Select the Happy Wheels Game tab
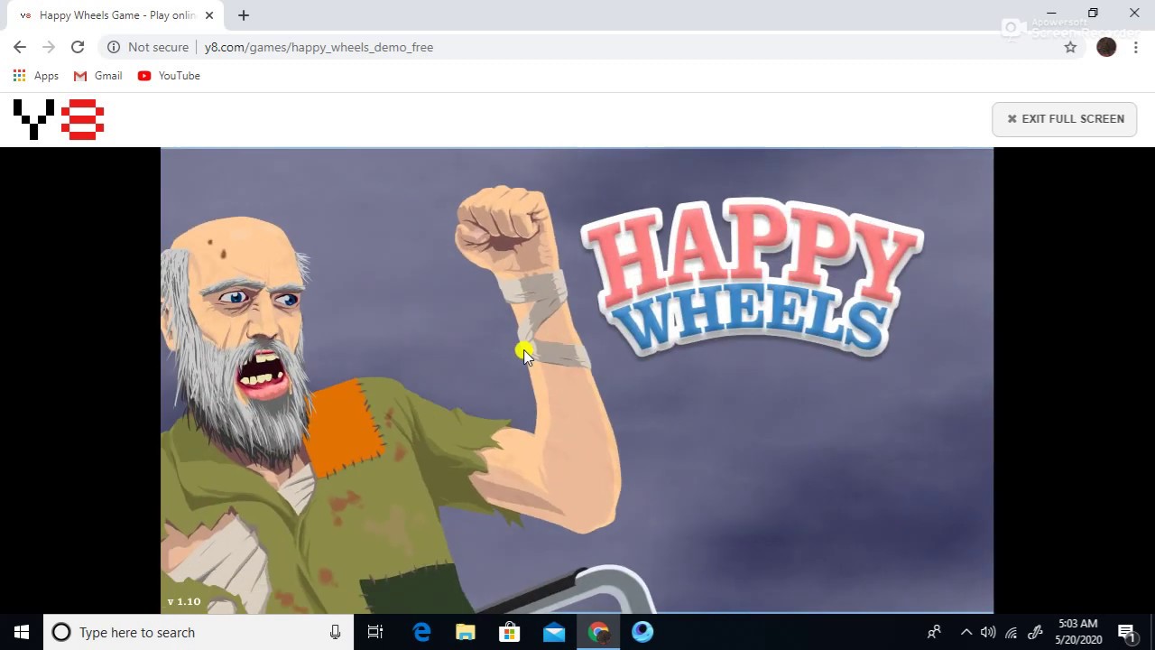The width and height of the screenshot is (1155, 650). (115, 15)
